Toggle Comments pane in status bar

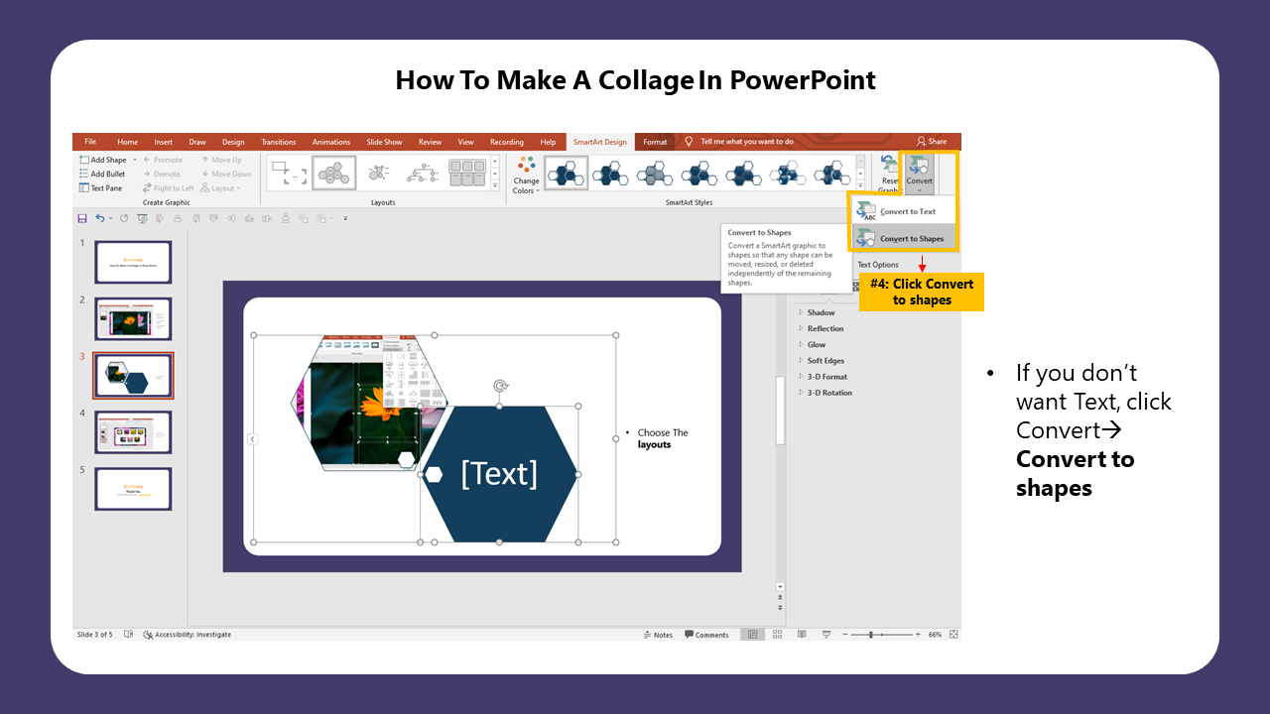click(705, 635)
